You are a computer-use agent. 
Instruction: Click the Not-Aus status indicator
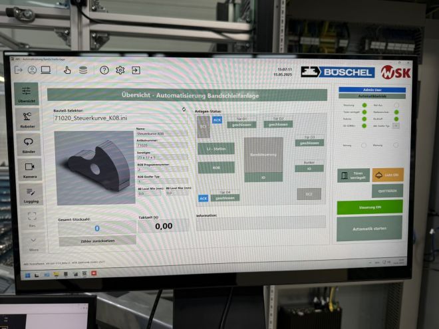pyautogui.click(x=396, y=105)
